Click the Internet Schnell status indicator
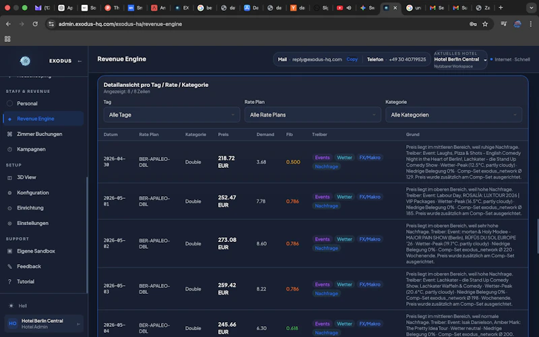Image resolution: width=539 pixels, height=337 pixels. (510, 59)
